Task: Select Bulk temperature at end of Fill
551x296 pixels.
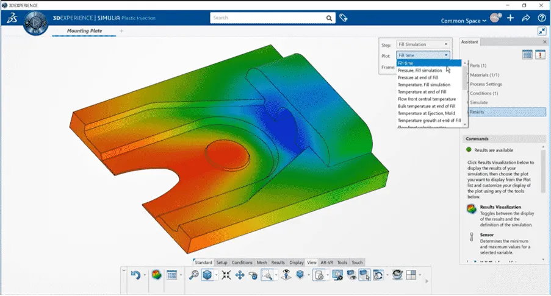Action: point(427,106)
